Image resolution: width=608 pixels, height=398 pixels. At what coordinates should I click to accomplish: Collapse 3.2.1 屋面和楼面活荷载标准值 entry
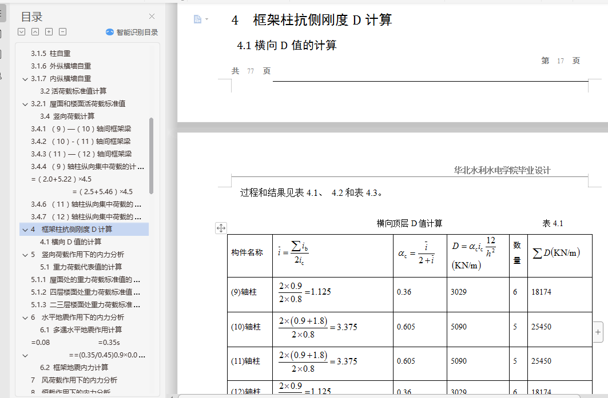click(x=25, y=104)
